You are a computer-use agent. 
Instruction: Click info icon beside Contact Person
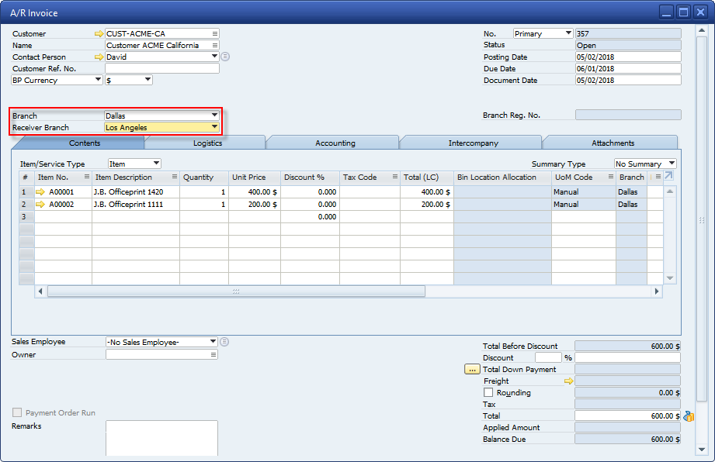[225, 57]
